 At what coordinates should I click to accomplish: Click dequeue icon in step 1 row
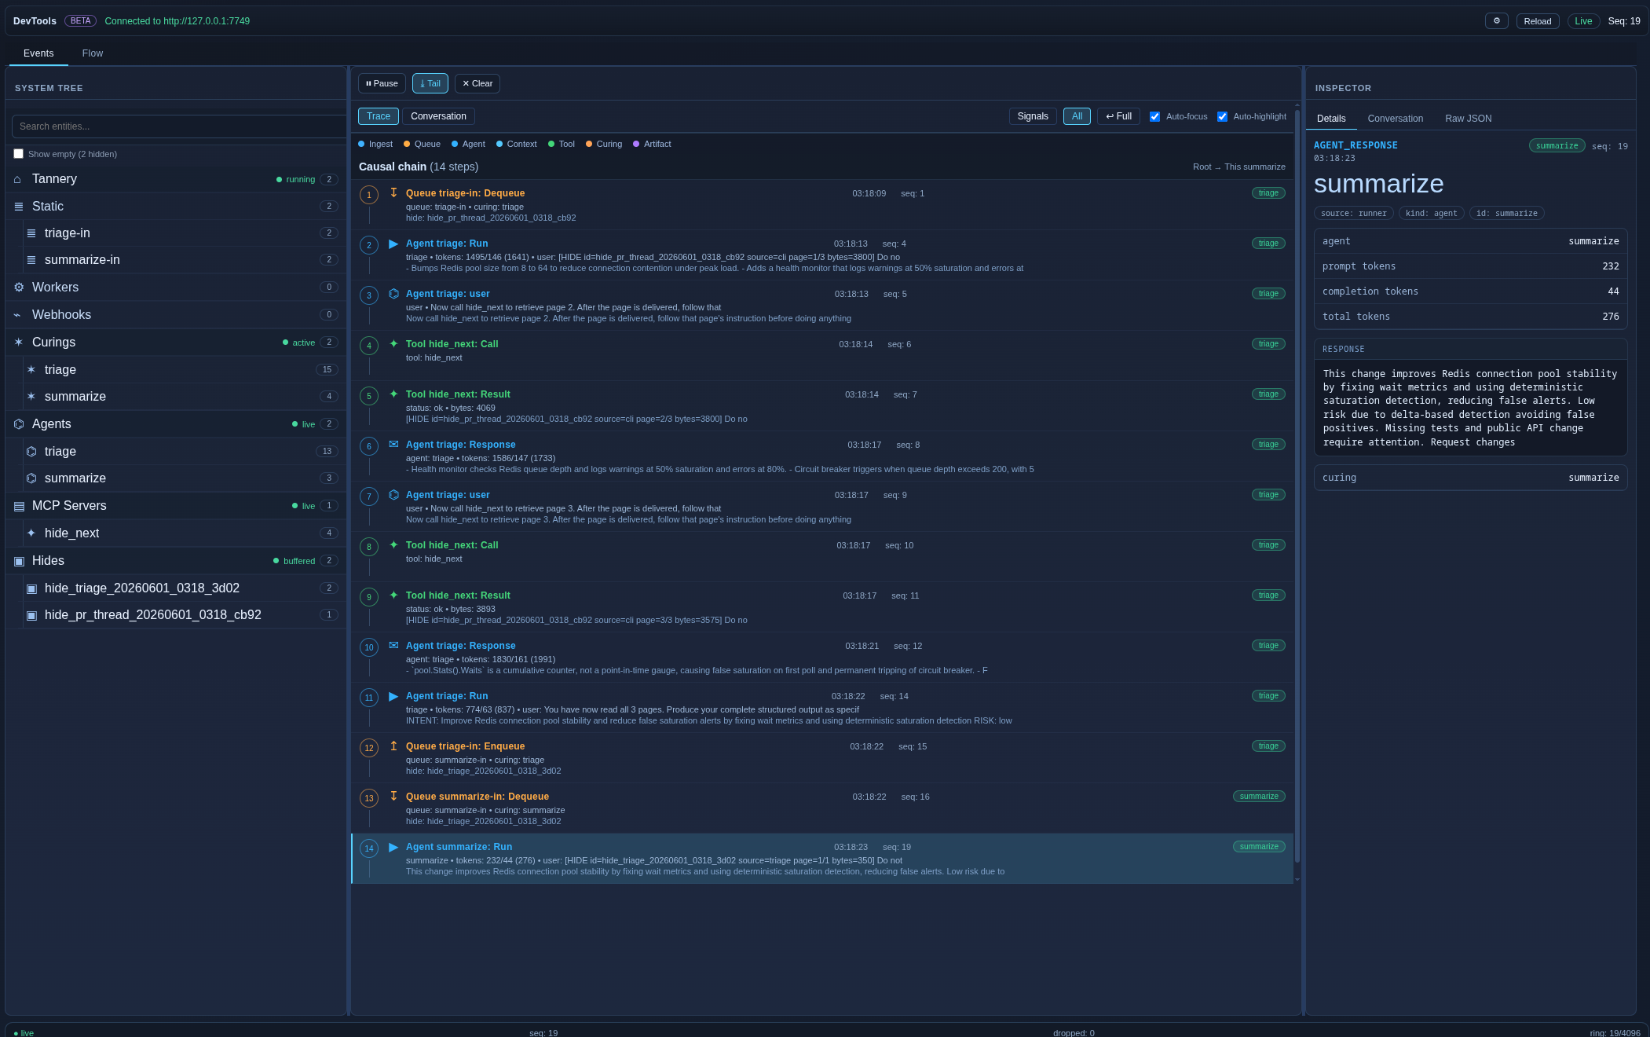(x=393, y=192)
